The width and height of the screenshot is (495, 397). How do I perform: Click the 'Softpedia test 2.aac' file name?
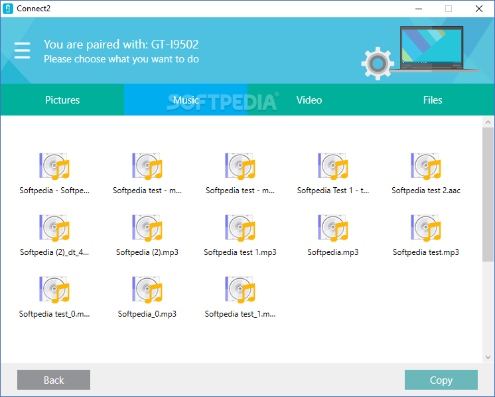pos(426,191)
